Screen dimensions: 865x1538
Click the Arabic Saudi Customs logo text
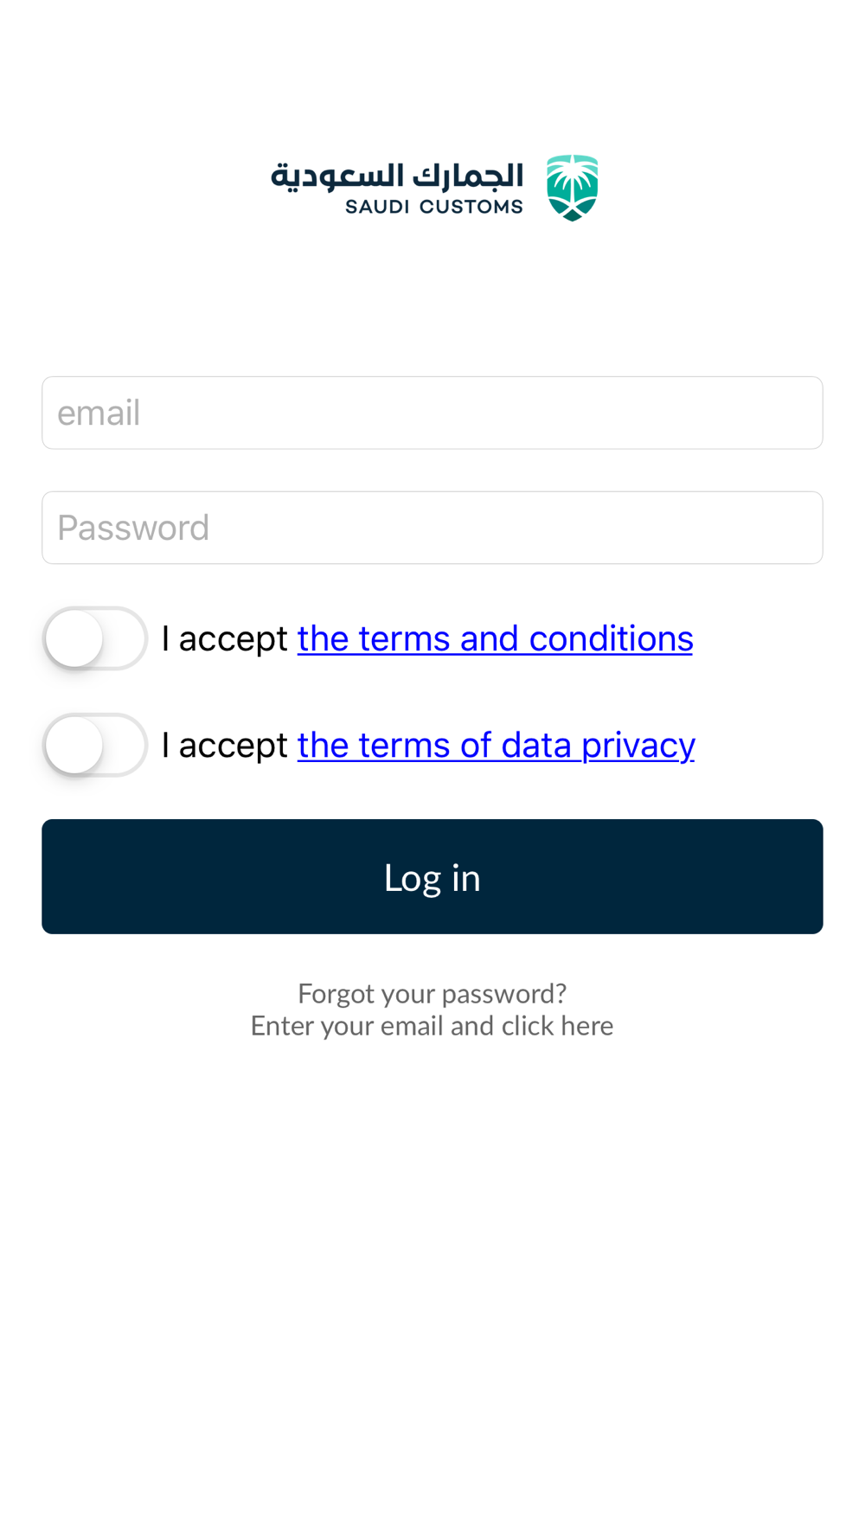(x=397, y=176)
